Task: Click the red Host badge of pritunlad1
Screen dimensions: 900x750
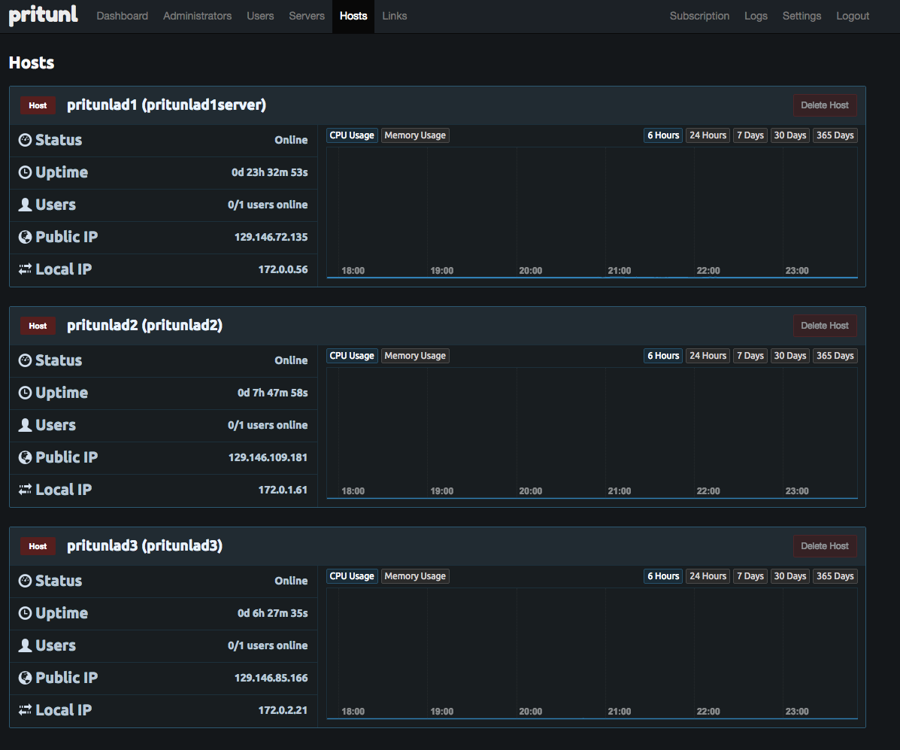Action: tap(38, 105)
